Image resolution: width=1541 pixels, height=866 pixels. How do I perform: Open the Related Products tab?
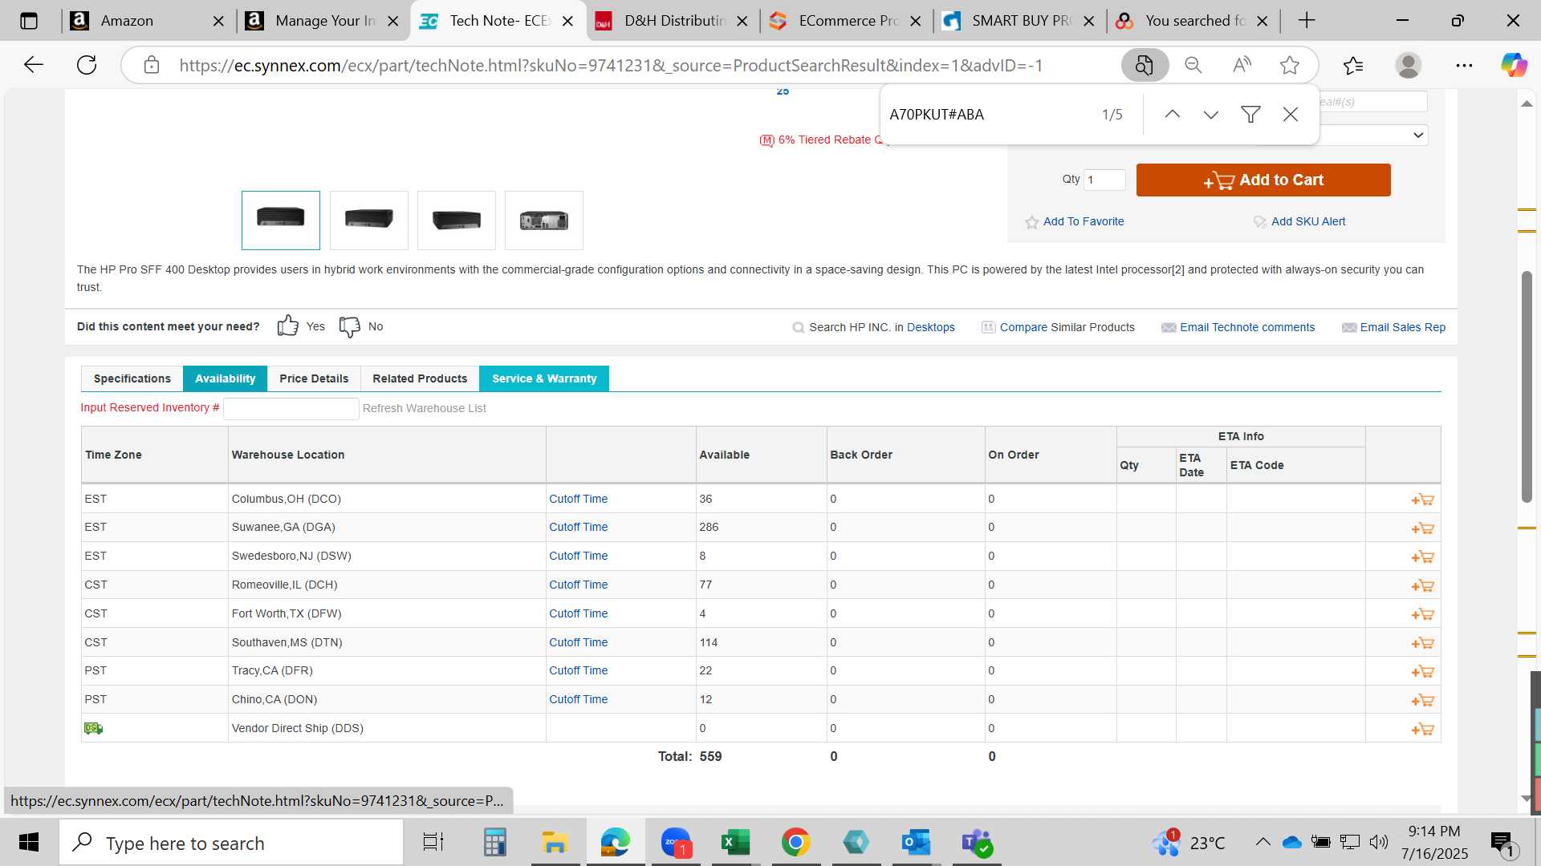(420, 378)
